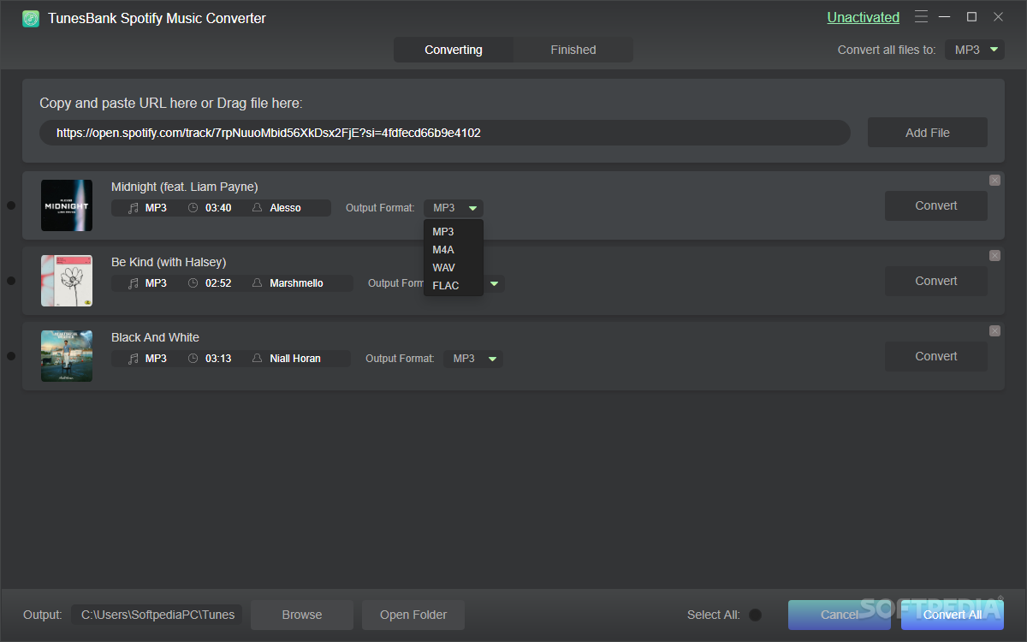Click the artist icon beside Alesso
Screen dimensions: 1027x642
[x=257, y=208]
